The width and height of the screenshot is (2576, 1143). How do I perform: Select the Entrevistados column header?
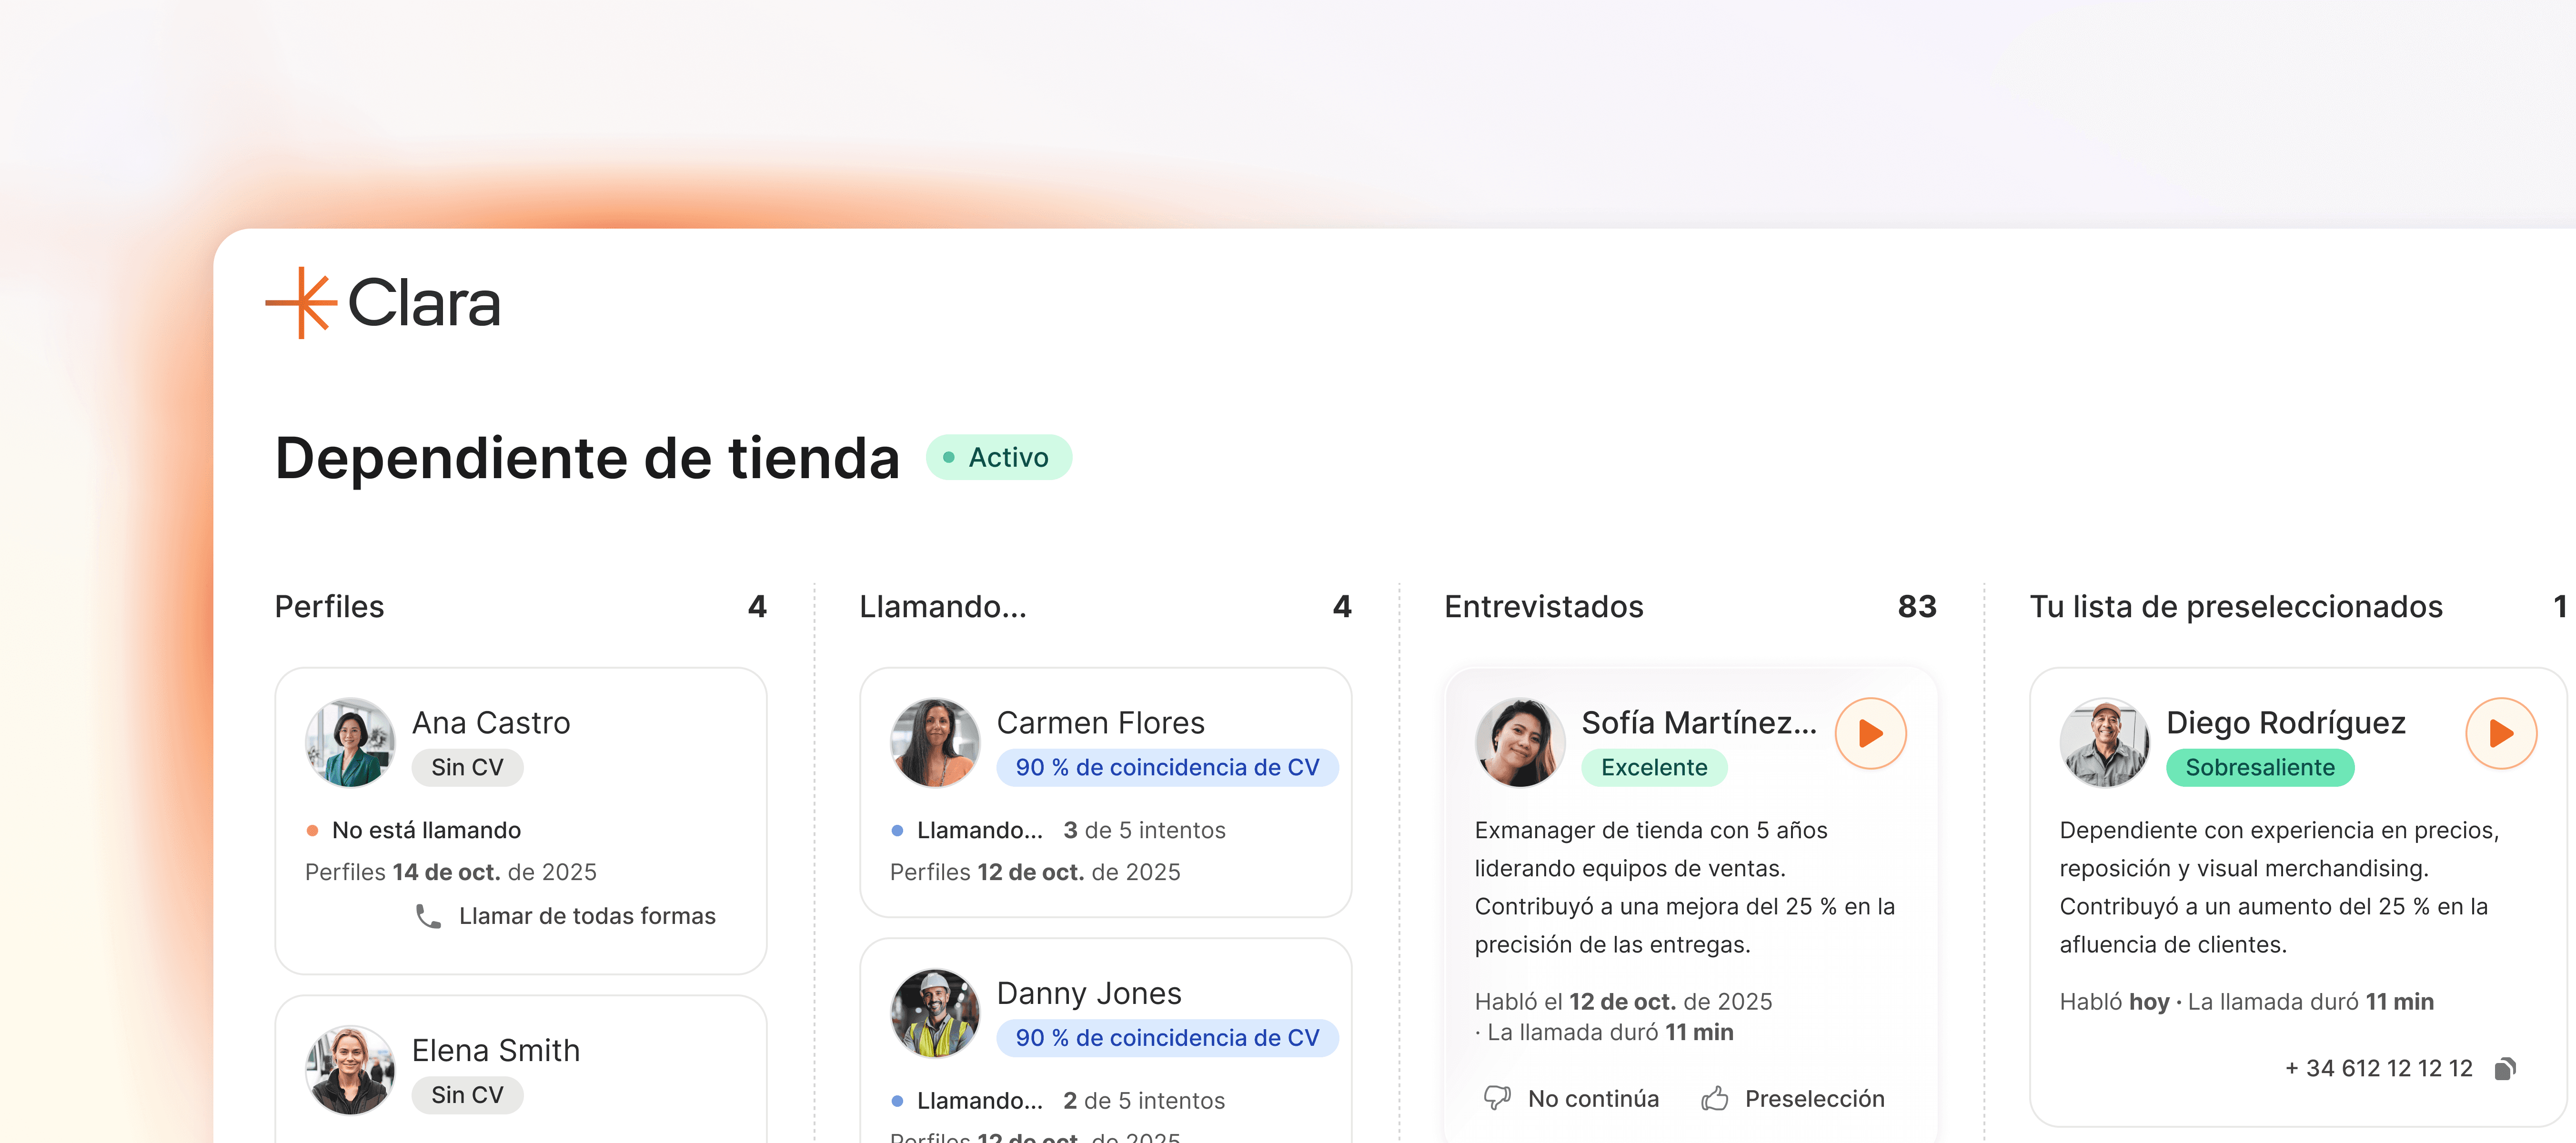click(1543, 606)
